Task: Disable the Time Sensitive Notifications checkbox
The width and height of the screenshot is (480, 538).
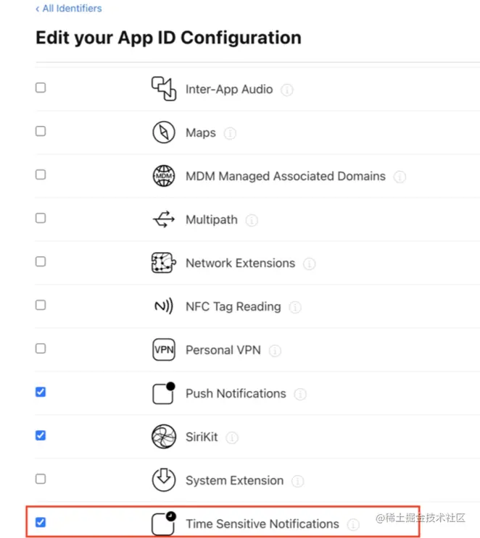Action: click(41, 522)
